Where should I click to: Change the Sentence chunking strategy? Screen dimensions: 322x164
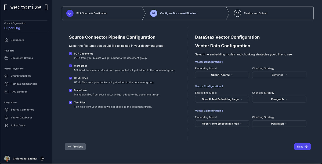click(279, 75)
